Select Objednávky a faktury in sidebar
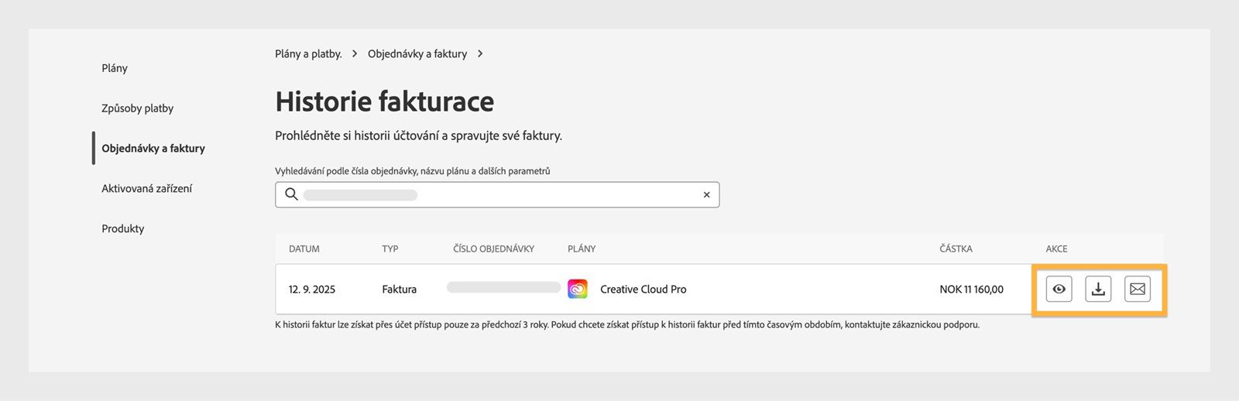 click(153, 149)
